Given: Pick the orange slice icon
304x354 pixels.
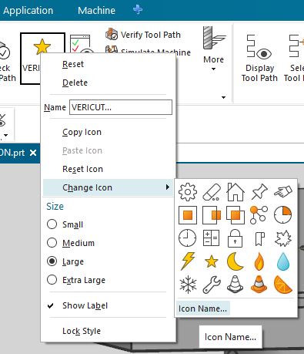Looking at the screenshot, I should pyautogui.click(x=283, y=285).
